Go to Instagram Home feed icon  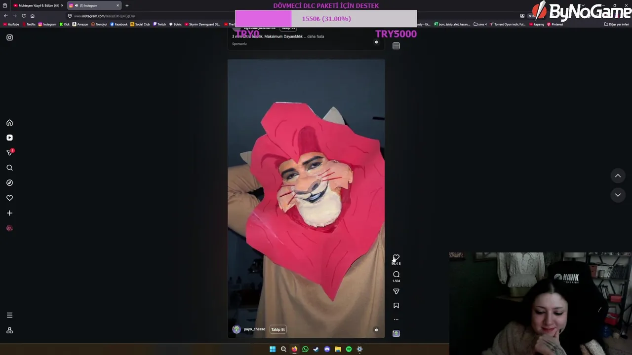coord(9,123)
